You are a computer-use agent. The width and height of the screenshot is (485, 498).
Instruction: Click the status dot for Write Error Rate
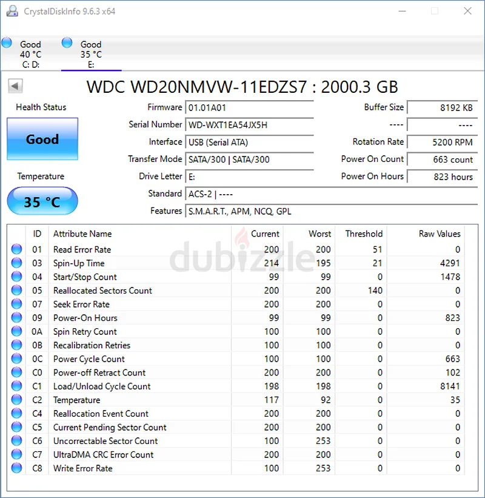(16, 468)
